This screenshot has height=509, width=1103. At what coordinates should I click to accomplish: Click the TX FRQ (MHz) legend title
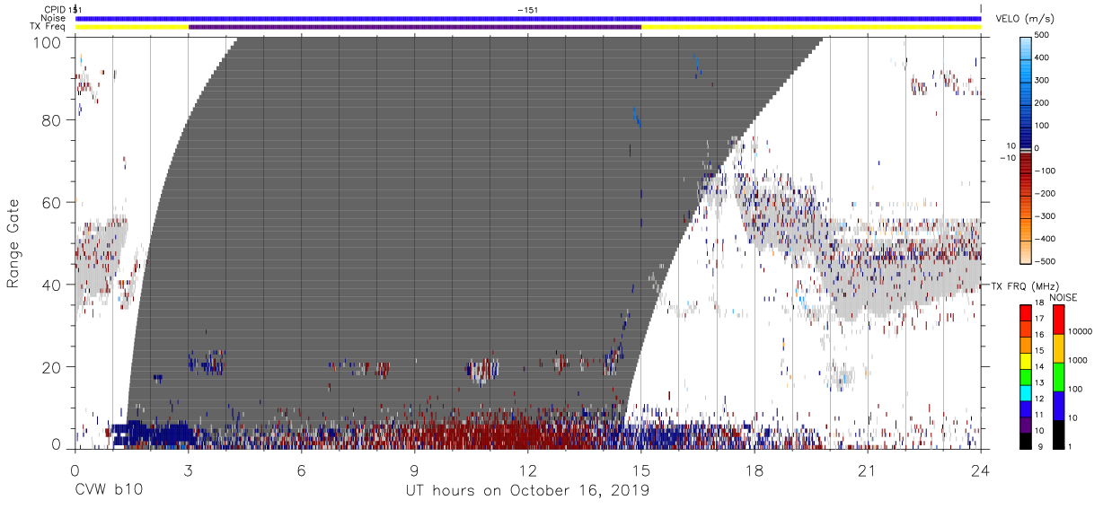[1024, 286]
